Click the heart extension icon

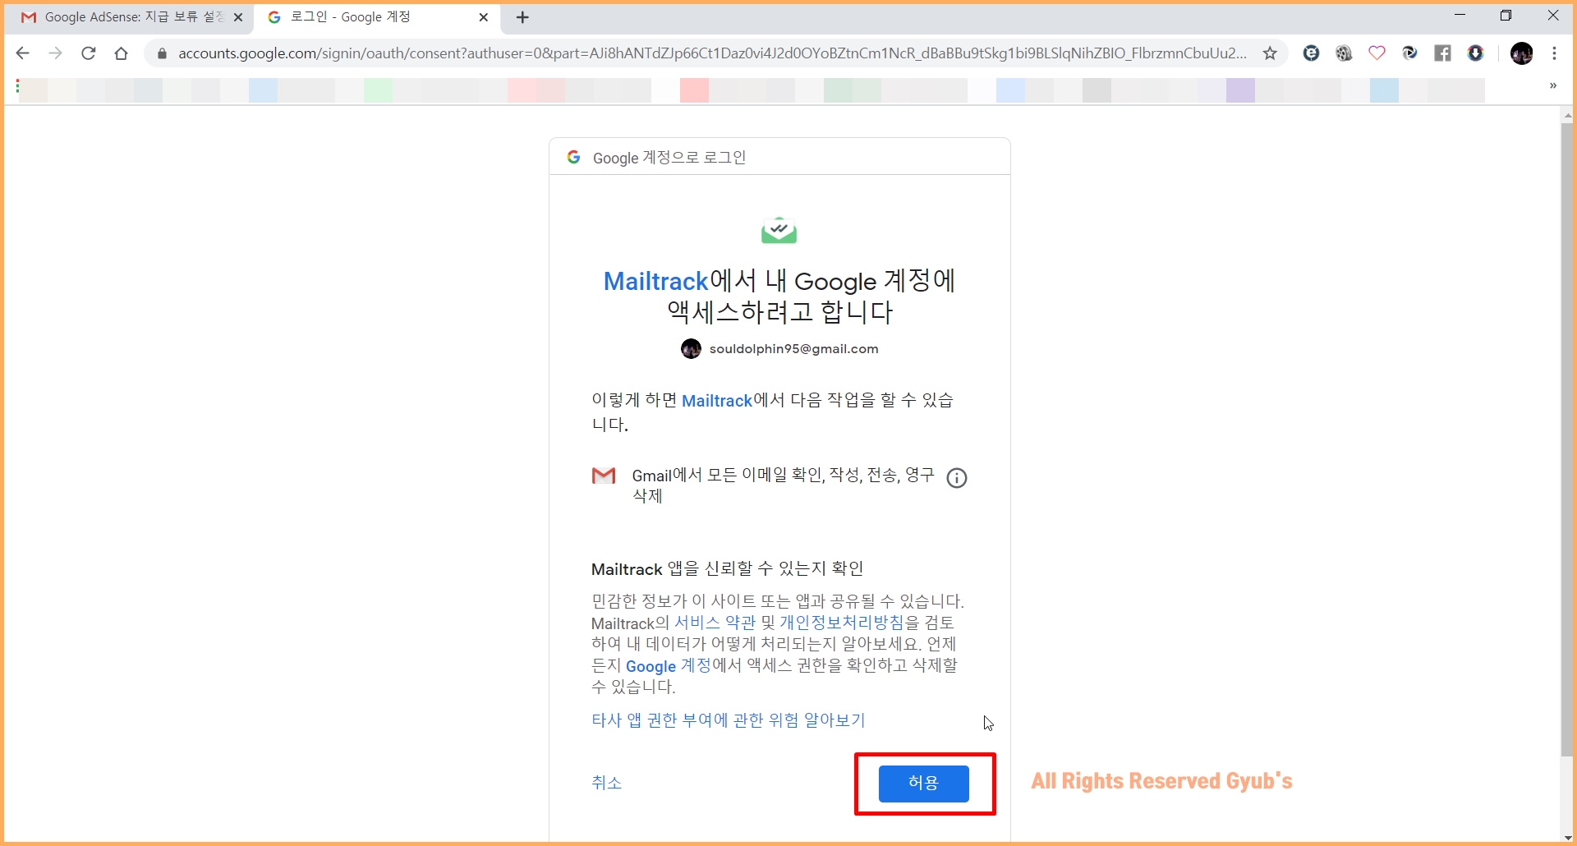pos(1377,53)
